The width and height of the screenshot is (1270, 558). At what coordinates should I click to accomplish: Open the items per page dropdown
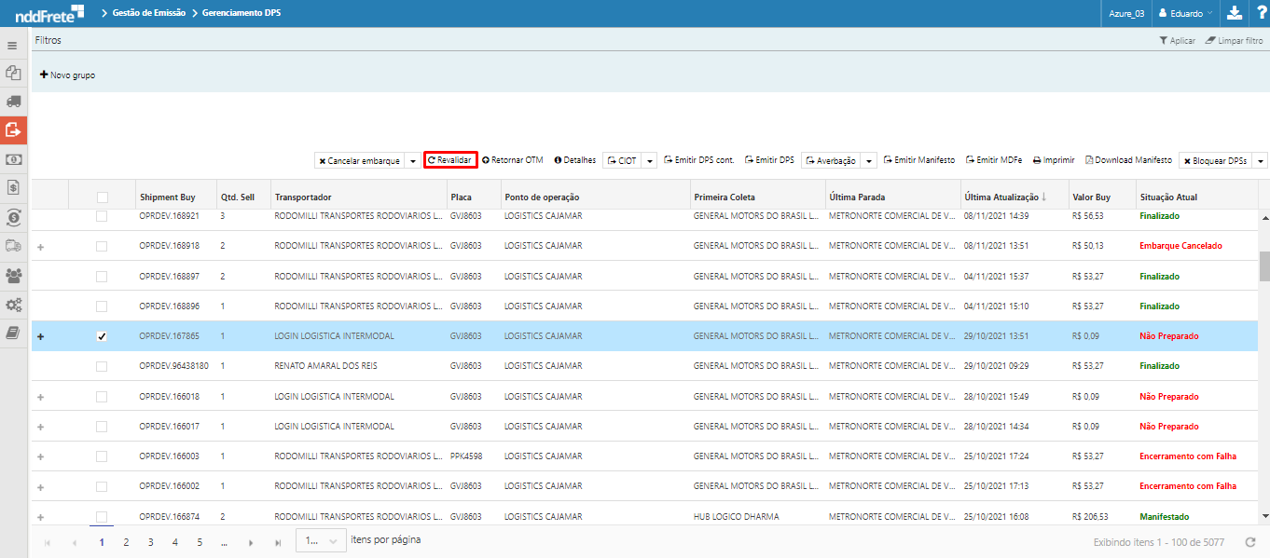pyautogui.click(x=321, y=541)
